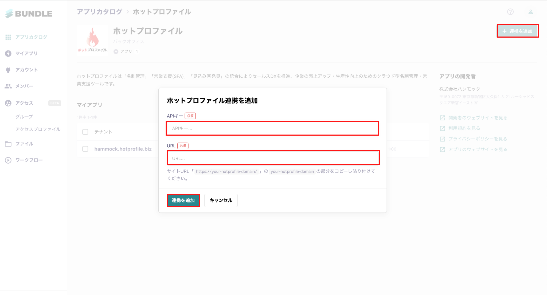Viewport: 547px width, 295px height.
Task: Open the help question mark icon
Action: click(x=510, y=12)
